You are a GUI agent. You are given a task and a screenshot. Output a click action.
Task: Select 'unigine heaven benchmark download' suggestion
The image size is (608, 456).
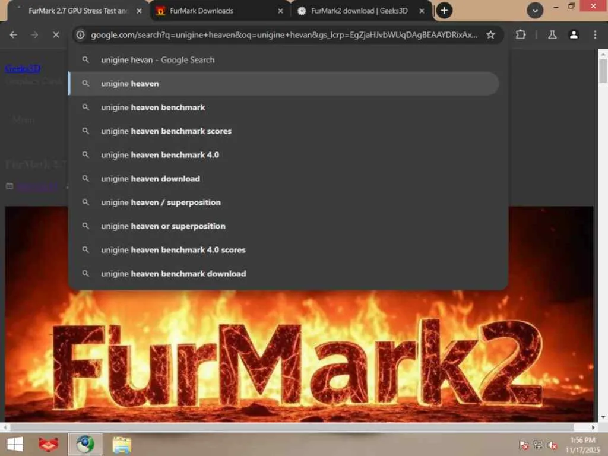point(283,273)
